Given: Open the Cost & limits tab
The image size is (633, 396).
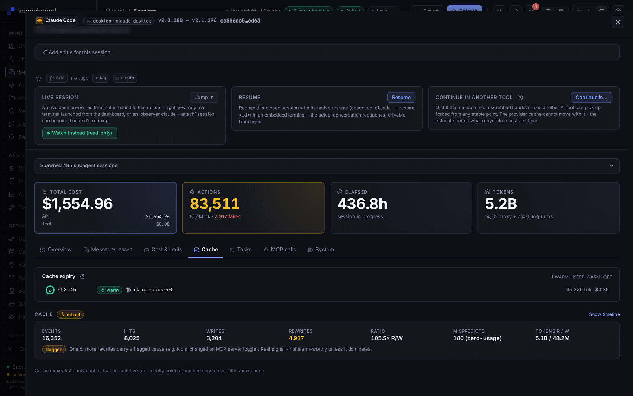Looking at the screenshot, I should coord(163,250).
